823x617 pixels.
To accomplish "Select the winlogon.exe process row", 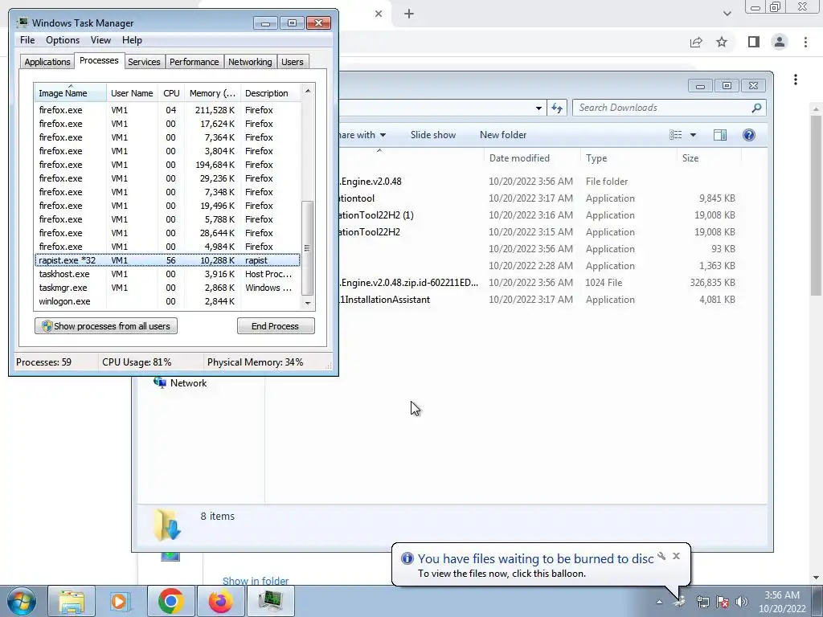I will coord(167,301).
